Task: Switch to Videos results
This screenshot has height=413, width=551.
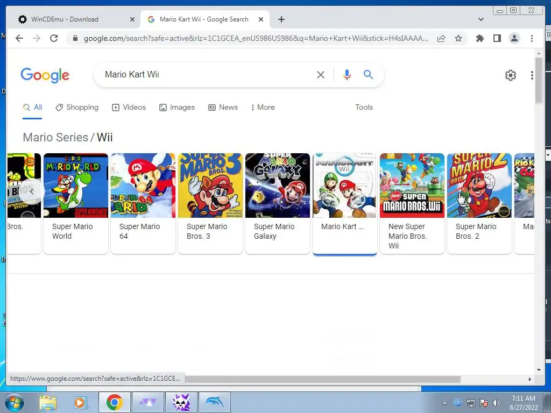Action: tap(129, 108)
